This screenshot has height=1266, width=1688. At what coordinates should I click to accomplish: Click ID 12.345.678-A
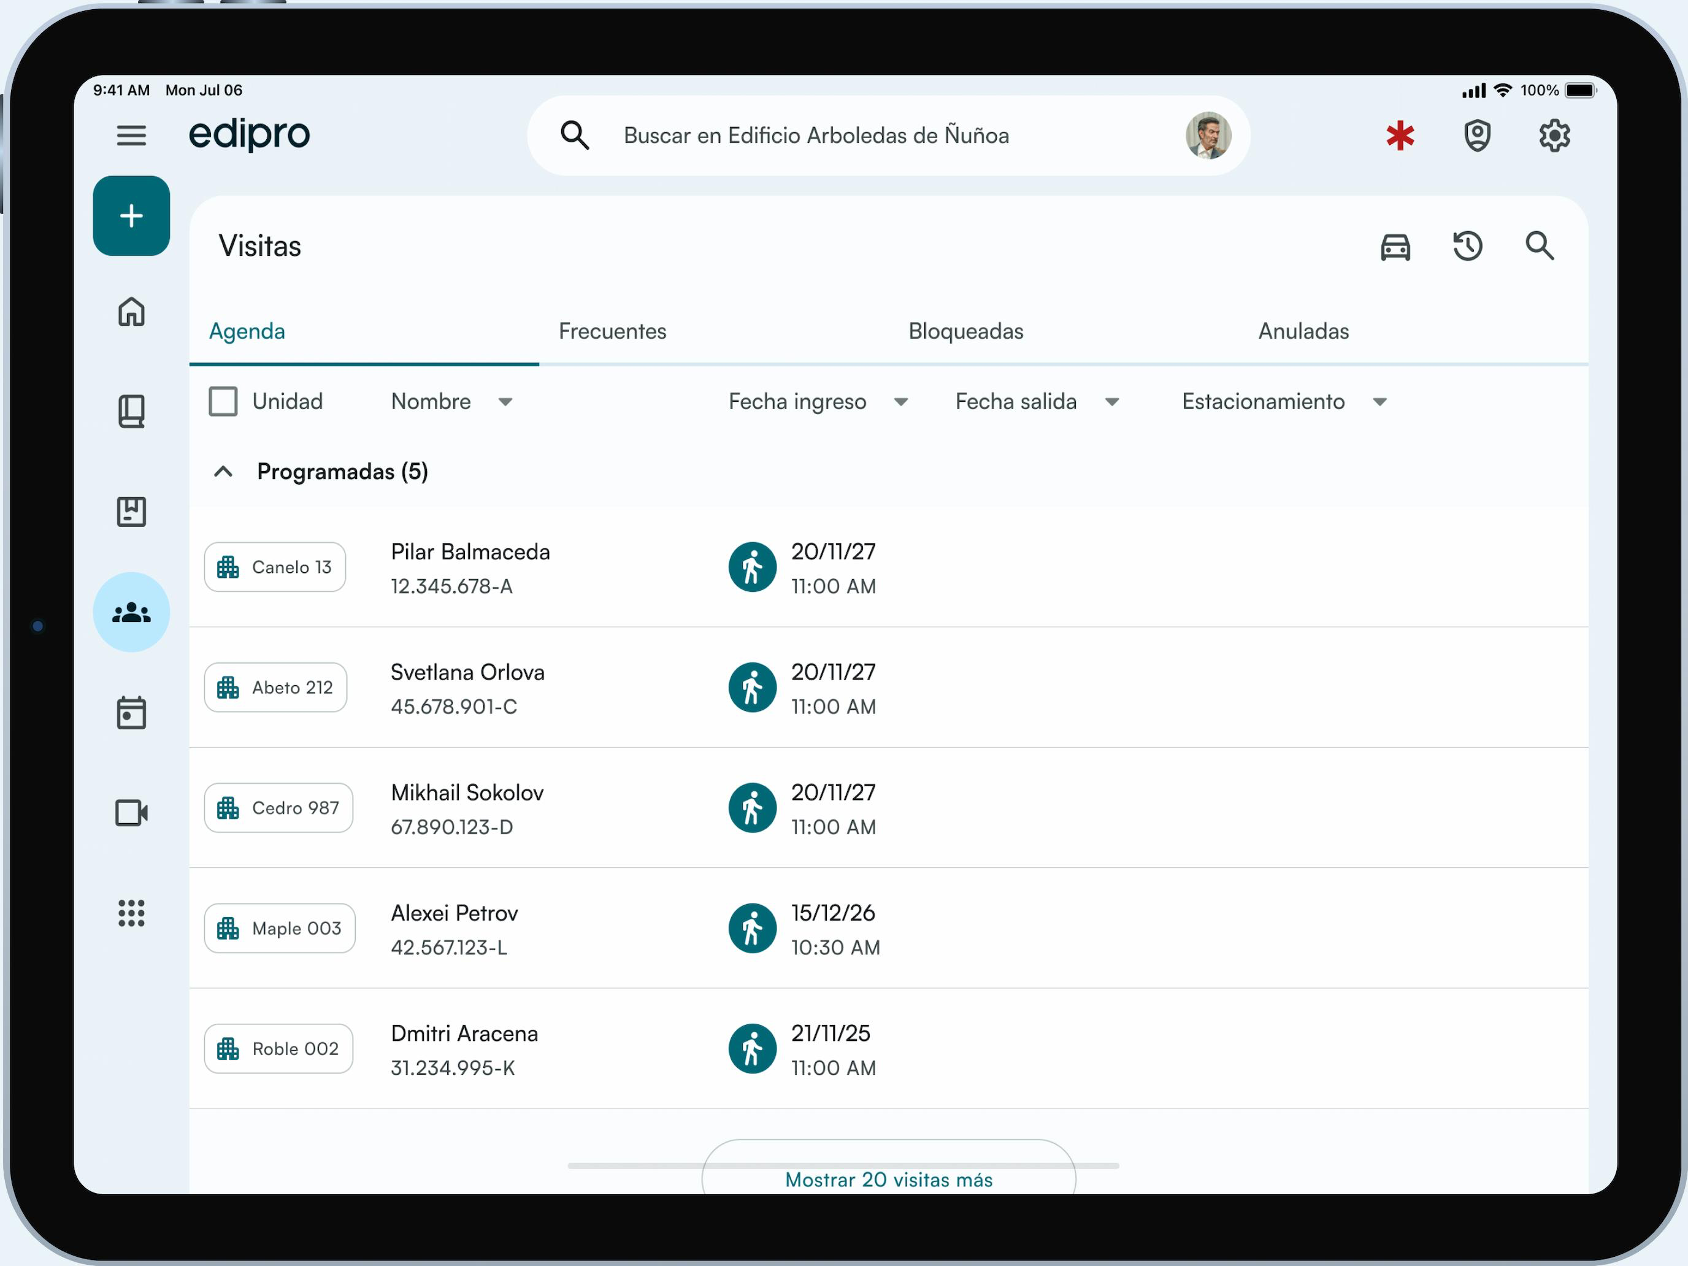click(452, 586)
